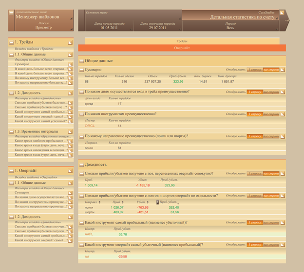Click arrow icon next to 'В какой день больше всего открыва...'
The image size is (304, 272).
click(70, 69)
